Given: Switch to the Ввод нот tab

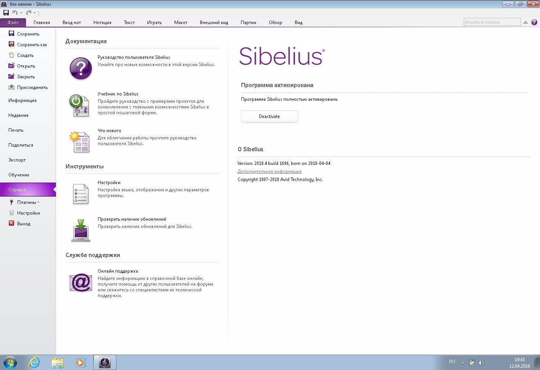Looking at the screenshot, I should pos(72,23).
